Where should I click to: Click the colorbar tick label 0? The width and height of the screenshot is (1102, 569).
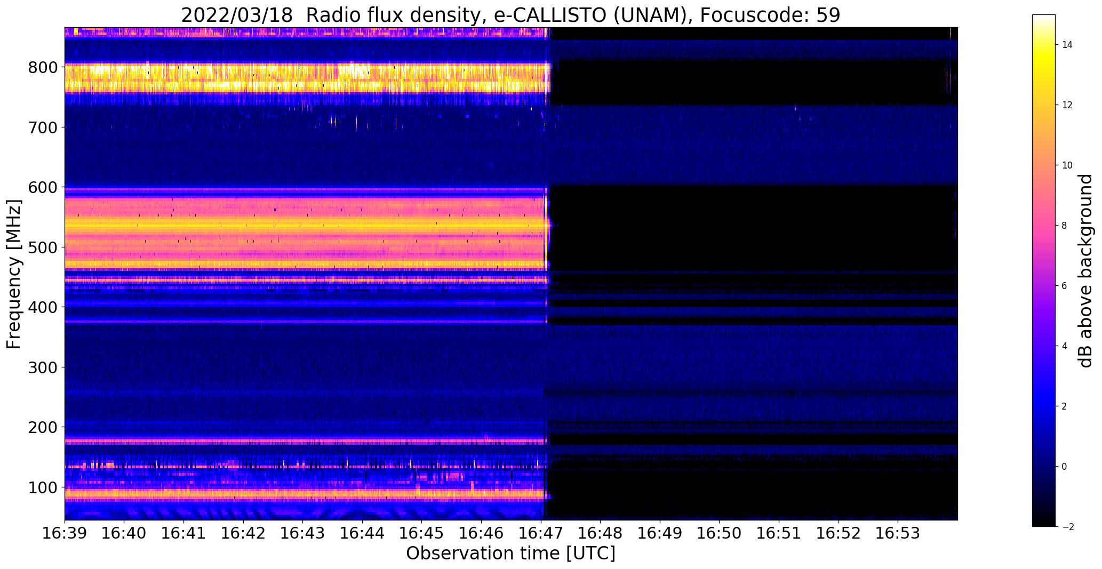coord(1064,467)
